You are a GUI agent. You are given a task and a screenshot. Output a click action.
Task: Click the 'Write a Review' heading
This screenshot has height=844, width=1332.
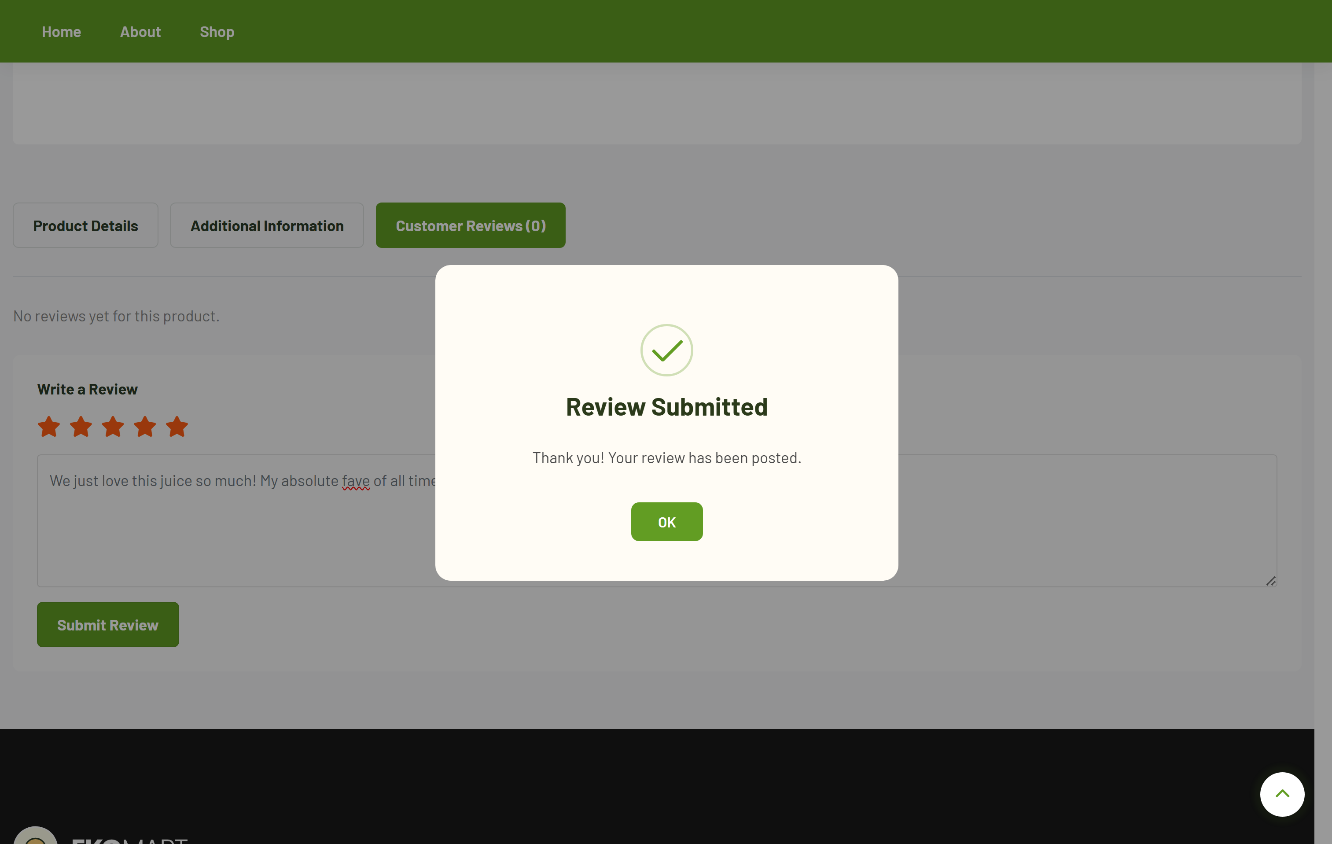88,389
